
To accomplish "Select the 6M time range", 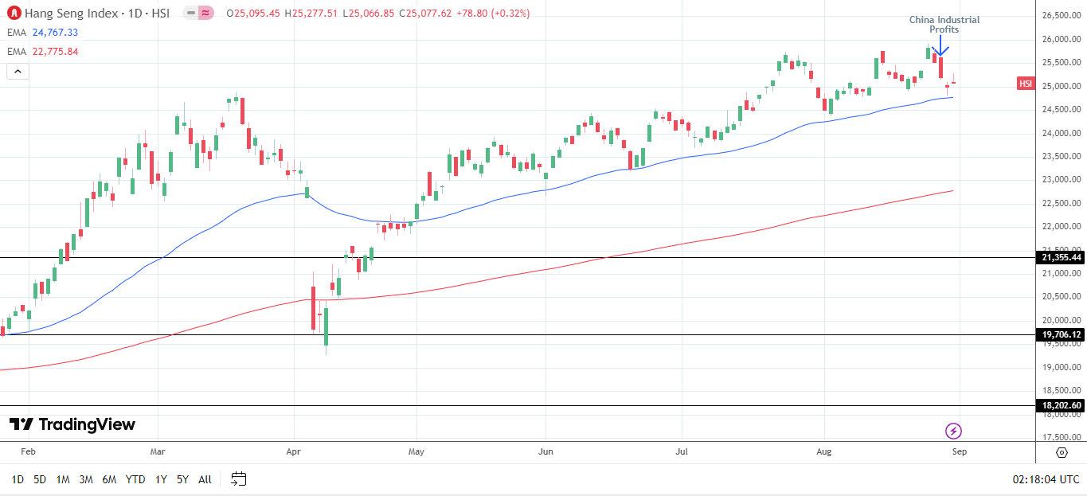I will (x=110, y=479).
